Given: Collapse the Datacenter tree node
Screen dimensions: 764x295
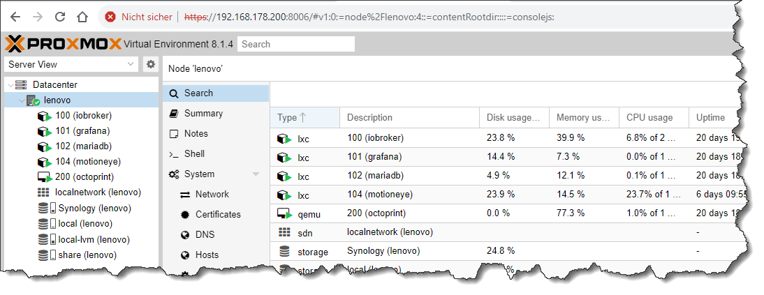Looking at the screenshot, I should [x=10, y=84].
